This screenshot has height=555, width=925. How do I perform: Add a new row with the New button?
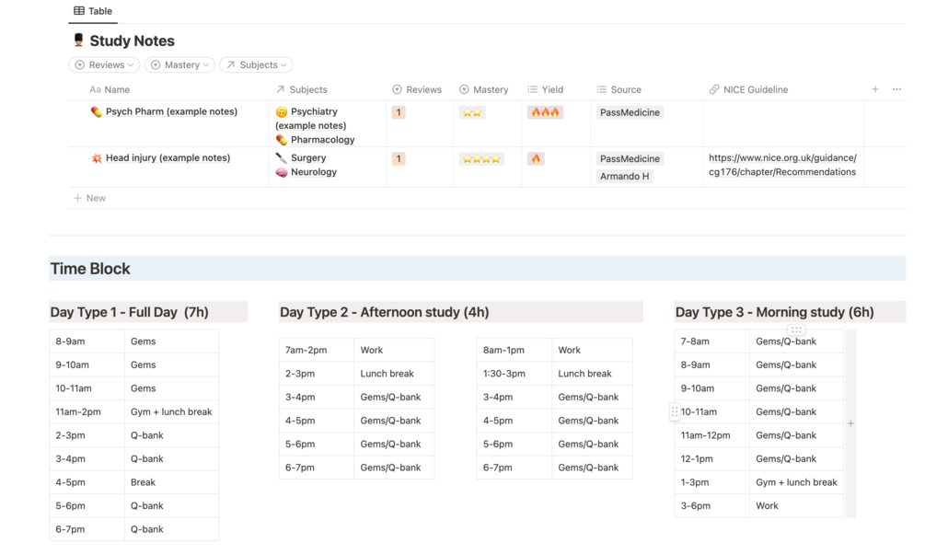point(89,198)
